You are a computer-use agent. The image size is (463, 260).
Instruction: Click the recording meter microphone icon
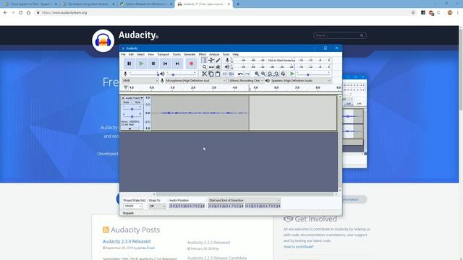click(227, 60)
